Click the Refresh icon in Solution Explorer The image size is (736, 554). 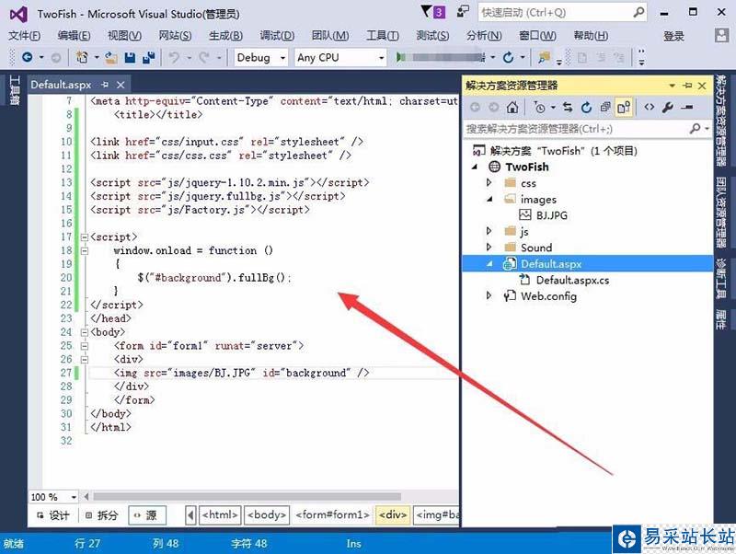tap(586, 108)
